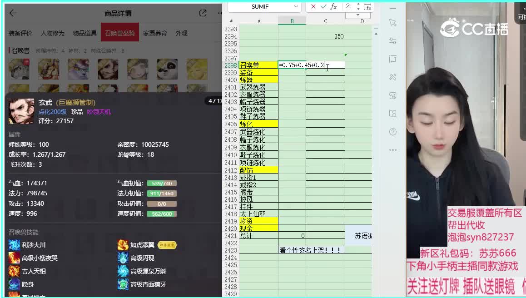Open the three-dots more options in side panel
This screenshot has width=526, height=298.
point(393,149)
